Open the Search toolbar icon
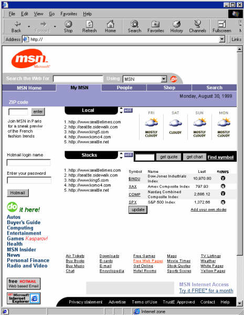244x315 pixels. 134,24
